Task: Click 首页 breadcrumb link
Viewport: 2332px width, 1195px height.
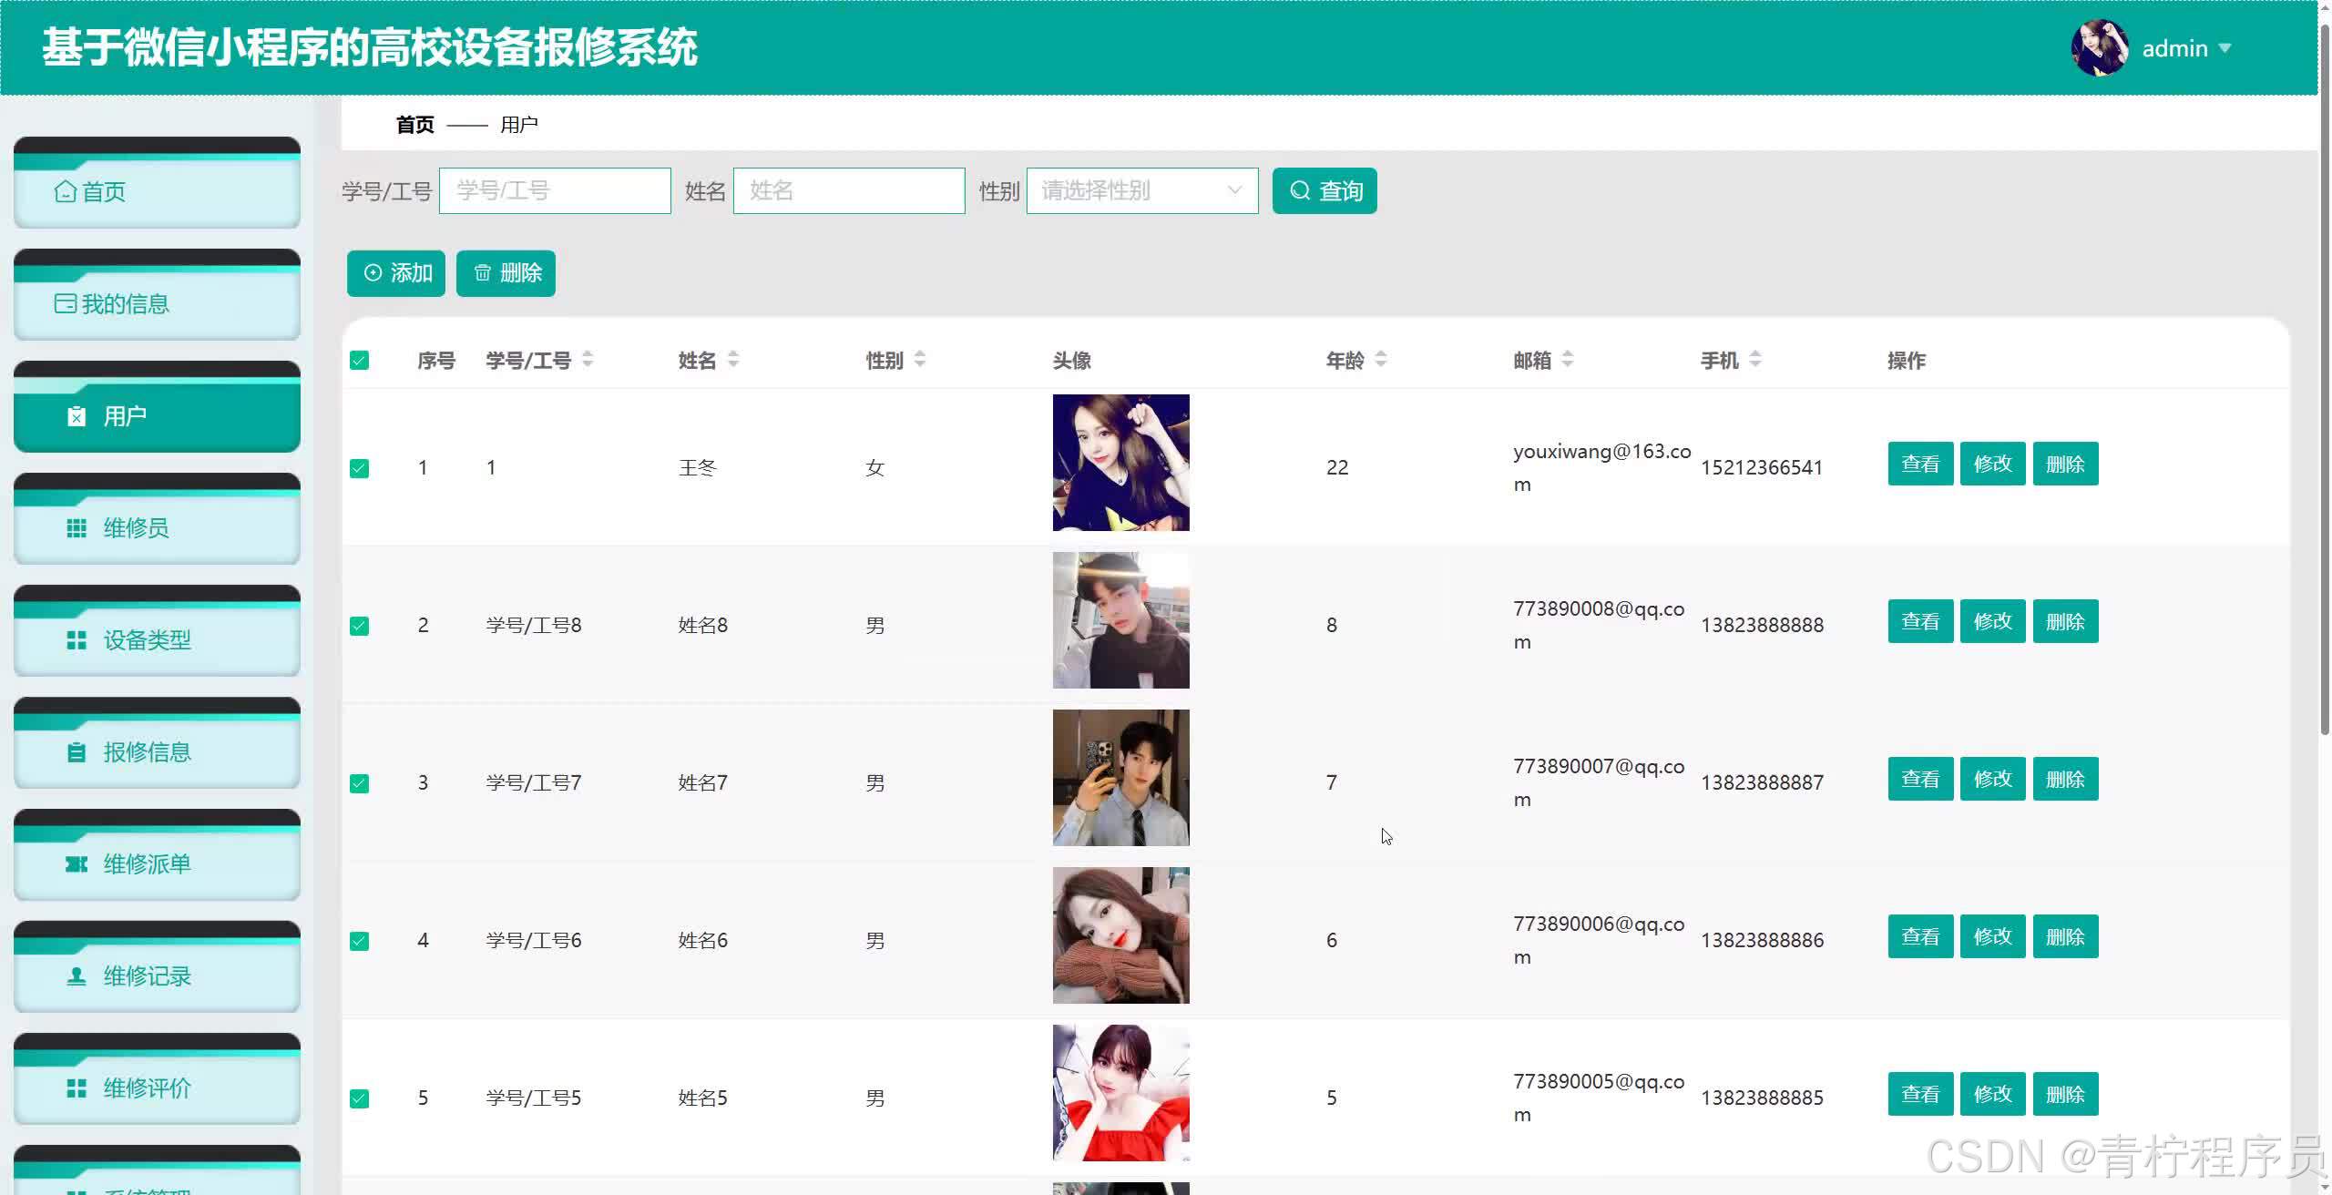Action: [x=415, y=125]
